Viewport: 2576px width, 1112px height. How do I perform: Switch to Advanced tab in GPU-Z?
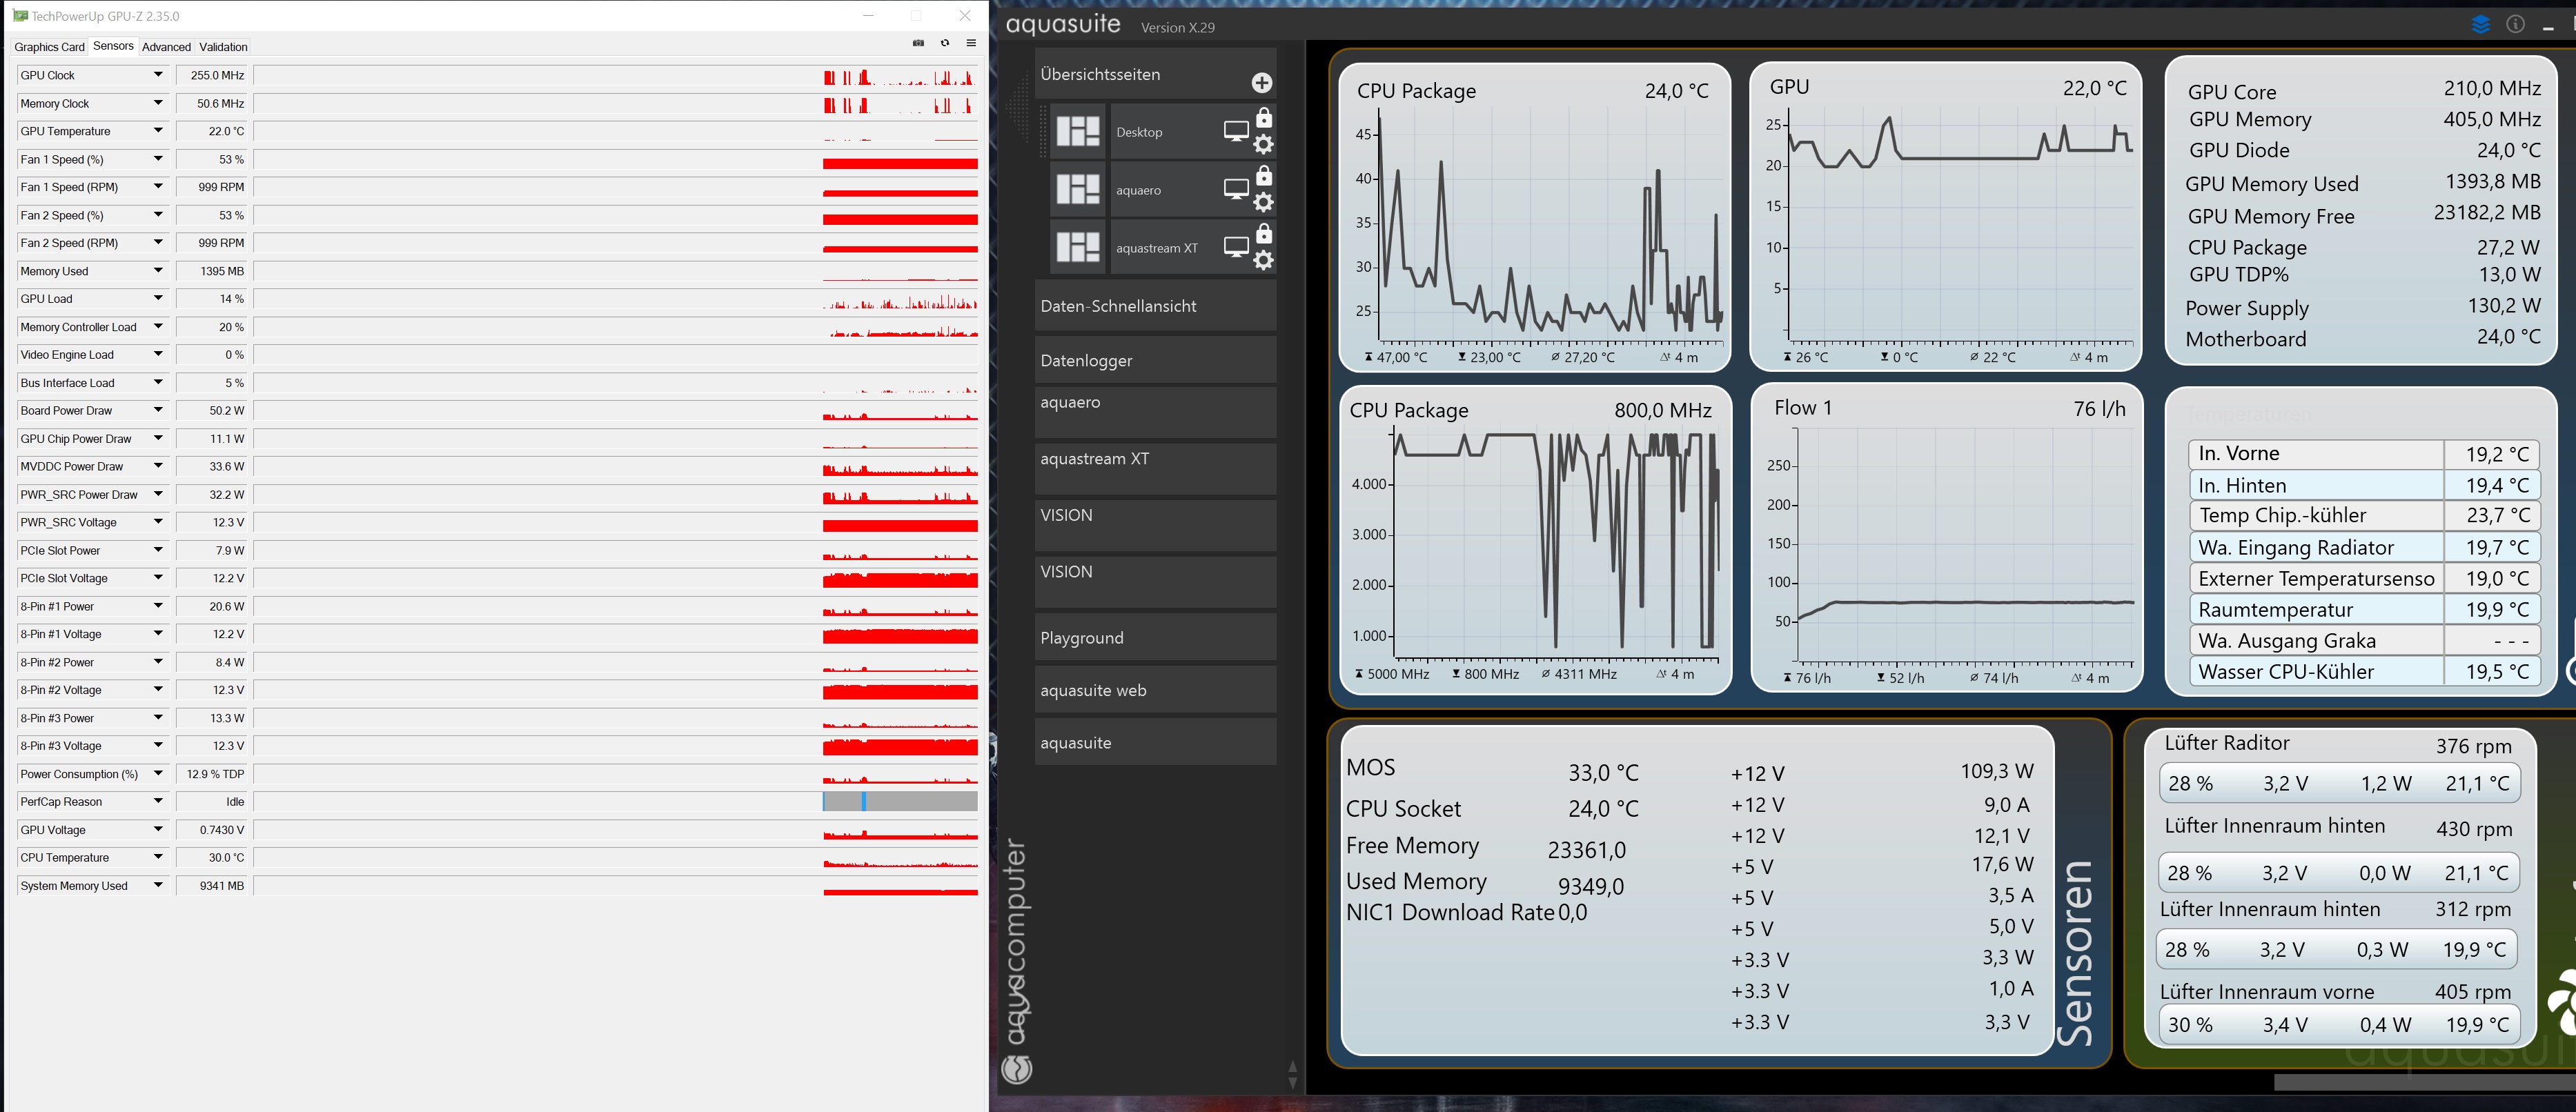166,47
